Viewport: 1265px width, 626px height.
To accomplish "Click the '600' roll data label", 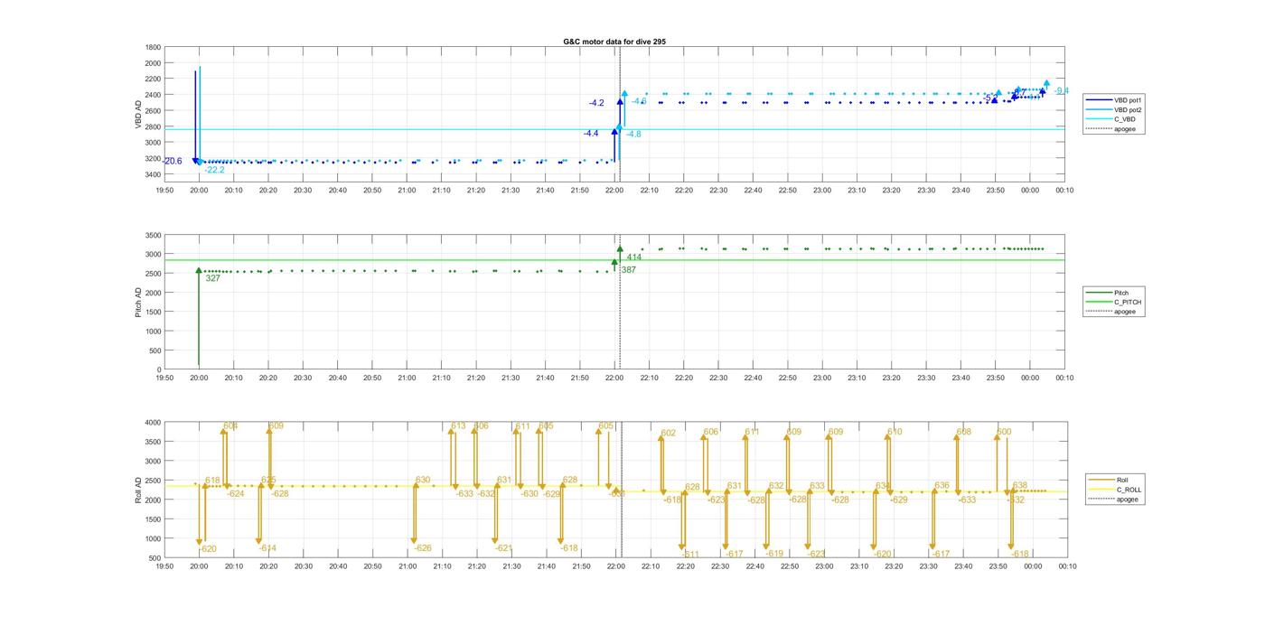I will click(x=1004, y=432).
